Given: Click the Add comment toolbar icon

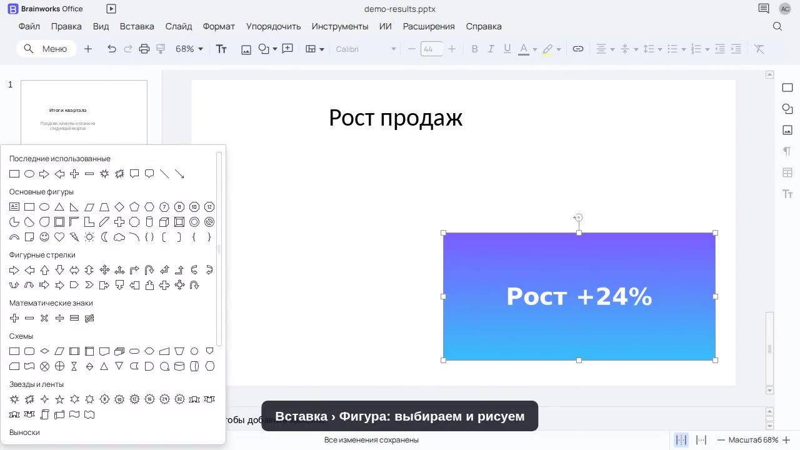Looking at the screenshot, I should coord(287,49).
